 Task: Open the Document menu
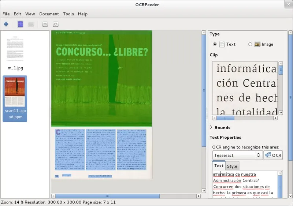[49, 14]
